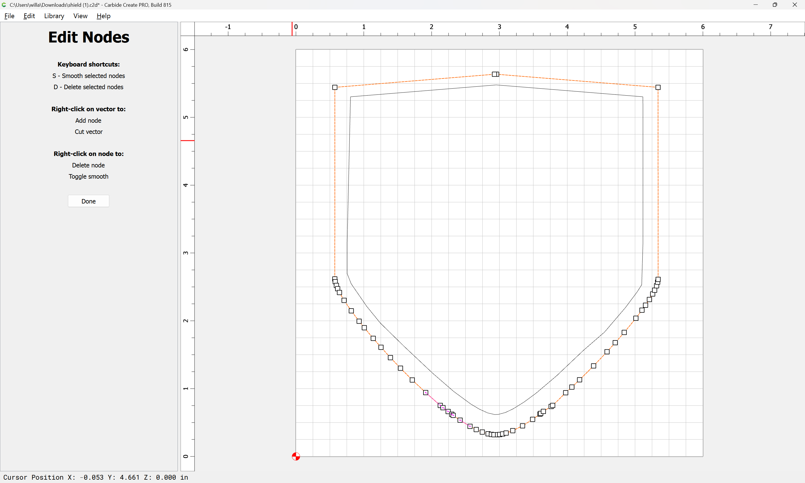This screenshot has height=483, width=805.
Task: Click 'S - Smooth selected nodes' text
Action: click(89, 76)
